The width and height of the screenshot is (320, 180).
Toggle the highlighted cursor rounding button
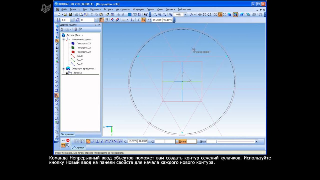(x=143, y=20)
